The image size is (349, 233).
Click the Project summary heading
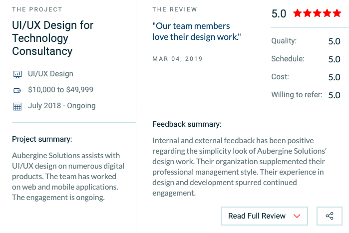click(x=42, y=139)
